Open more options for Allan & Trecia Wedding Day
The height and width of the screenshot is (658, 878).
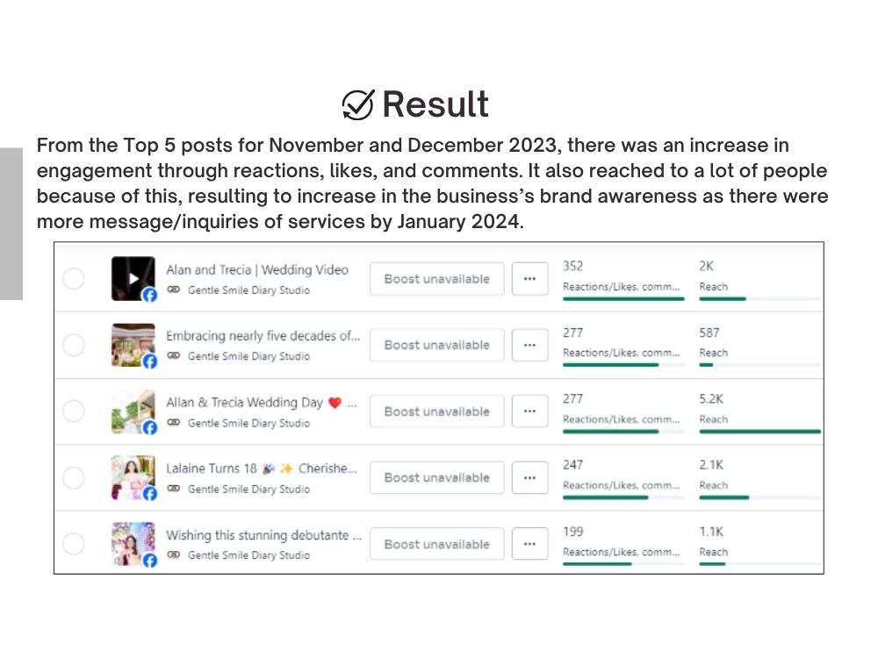click(x=529, y=411)
